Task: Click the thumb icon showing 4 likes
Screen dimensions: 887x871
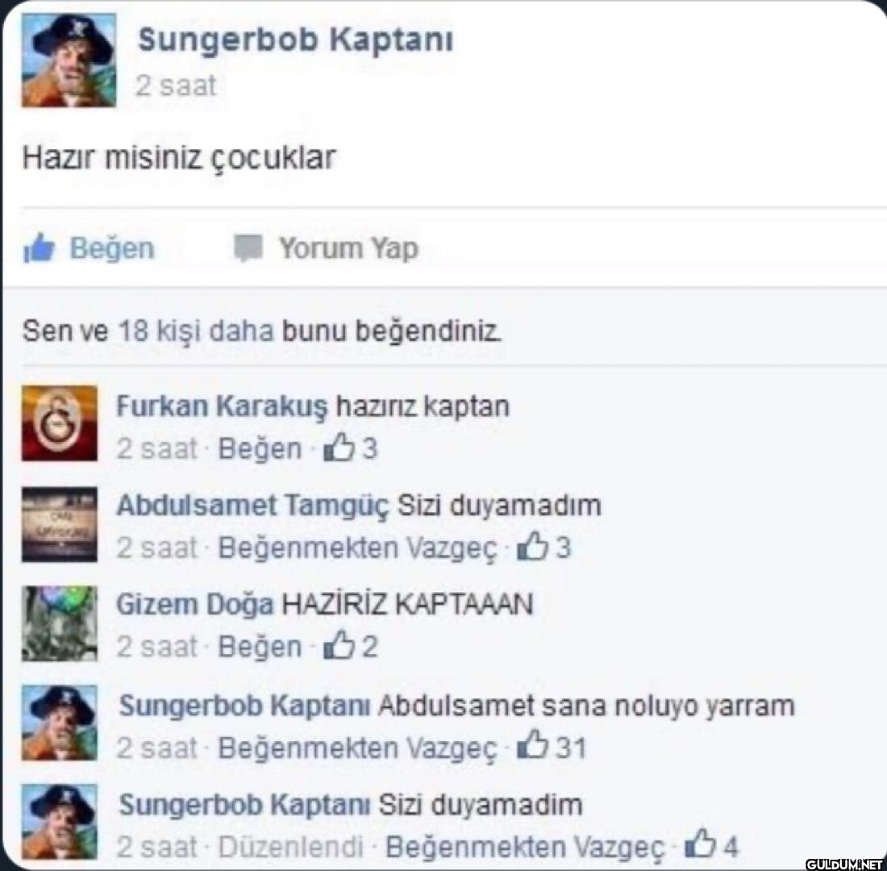Action: 700,844
